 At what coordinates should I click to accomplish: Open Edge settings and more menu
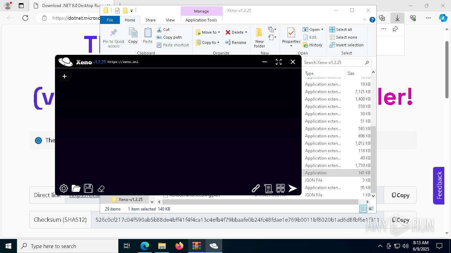click(x=428, y=18)
